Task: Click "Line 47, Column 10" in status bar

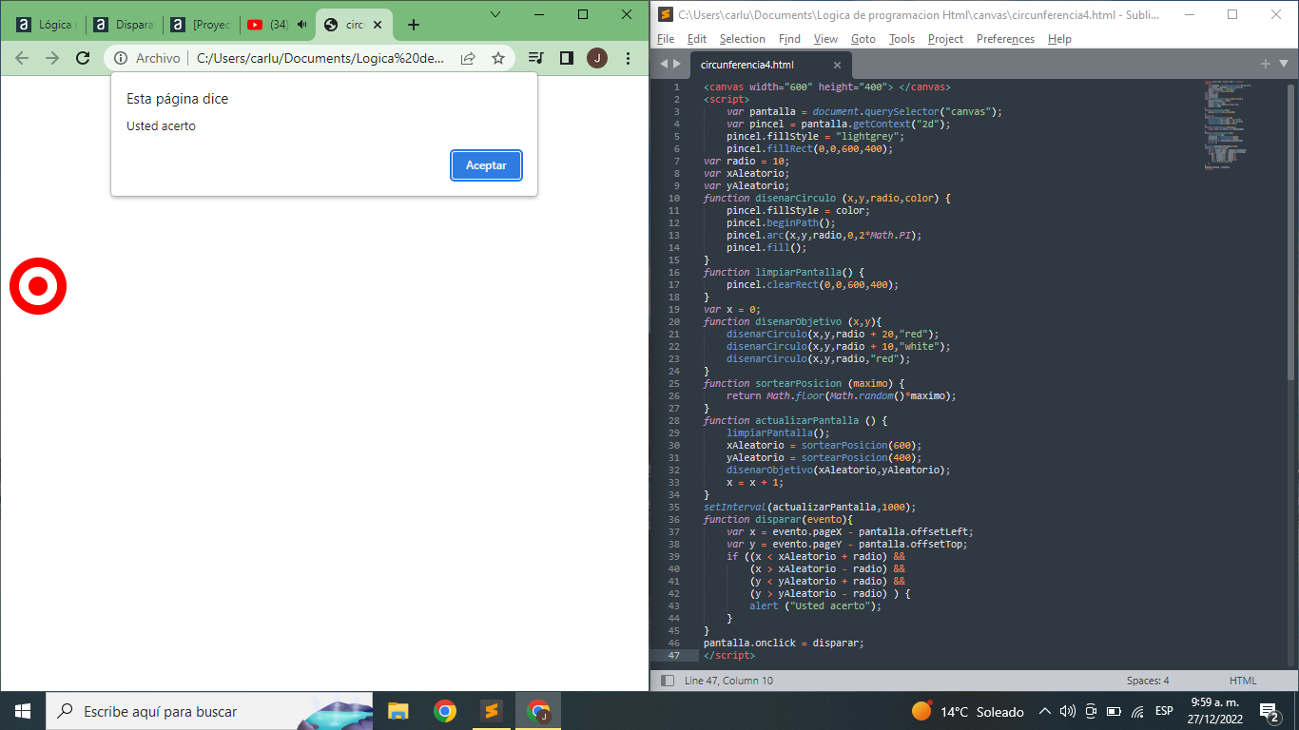Action: (x=728, y=681)
